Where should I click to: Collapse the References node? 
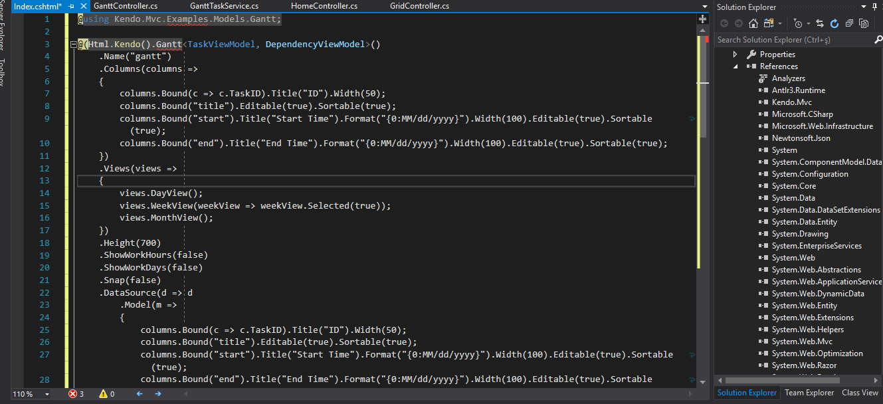tap(735, 66)
